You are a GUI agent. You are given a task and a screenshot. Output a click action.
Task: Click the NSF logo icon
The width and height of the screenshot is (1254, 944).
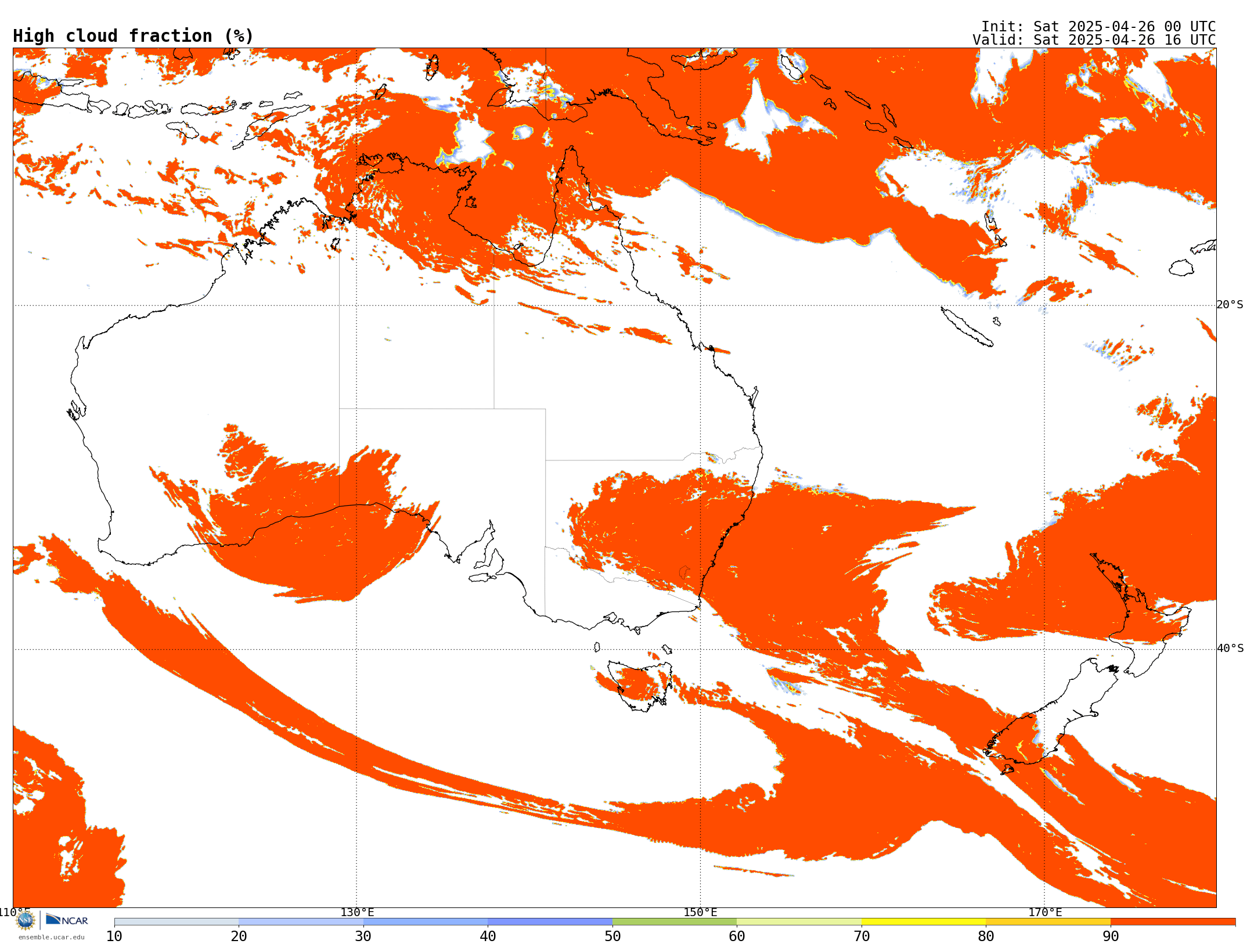[26, 920]
